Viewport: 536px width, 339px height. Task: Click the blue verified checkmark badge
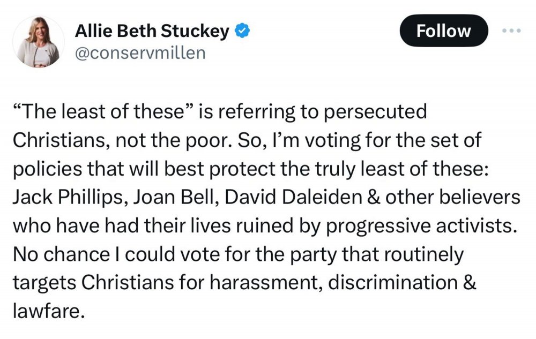point(243,32)
